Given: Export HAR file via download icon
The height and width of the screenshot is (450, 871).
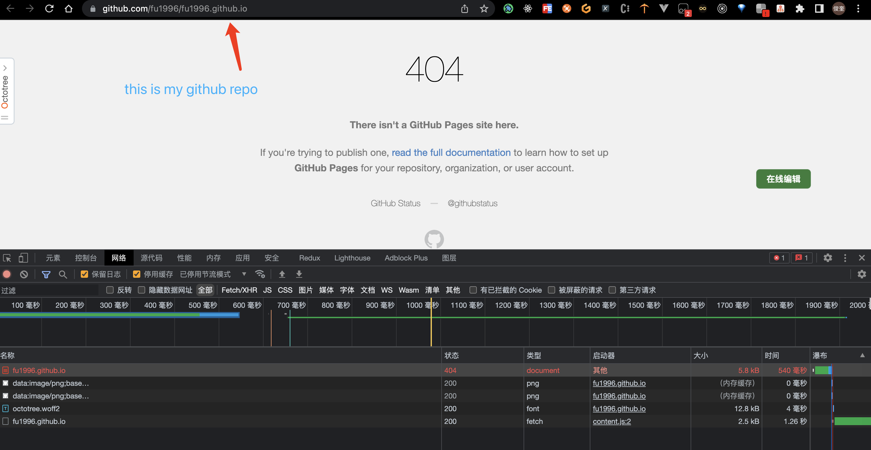Looking at the screenshot, I should click(299, 274).
